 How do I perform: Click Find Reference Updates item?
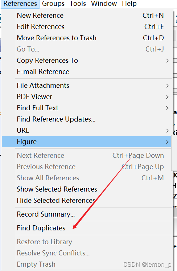click(86, 119)
